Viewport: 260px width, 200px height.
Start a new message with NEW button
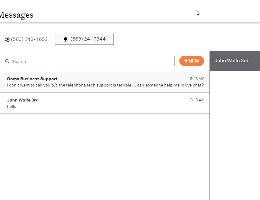click(x=191, y=61)
